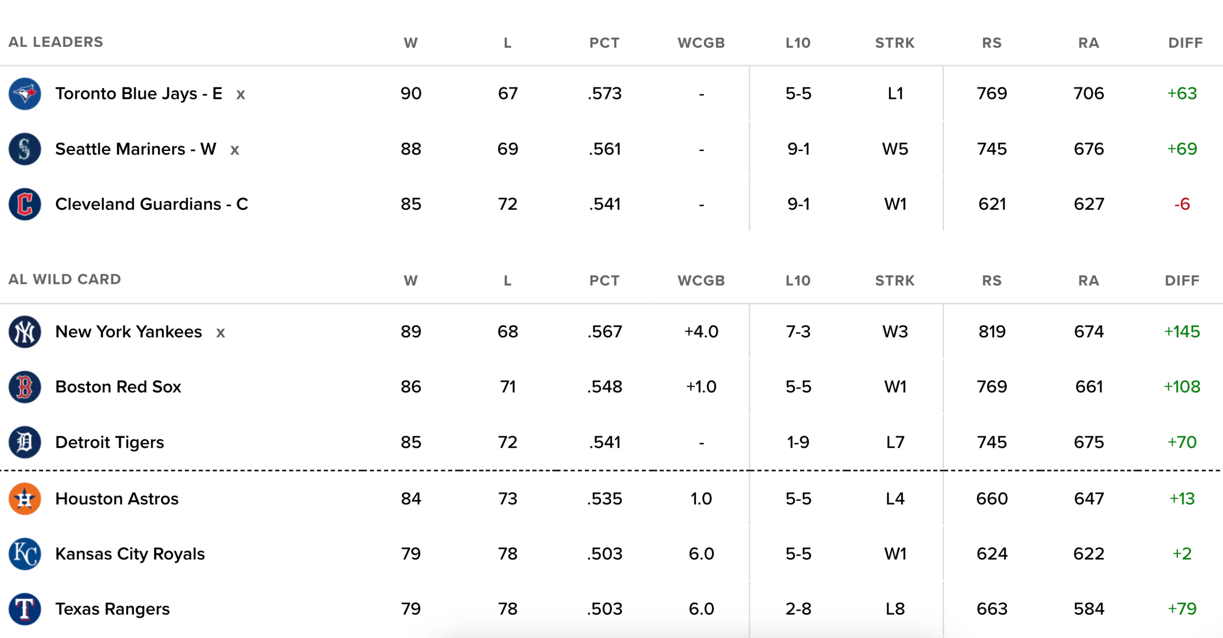Open the Texas Rangers team link
This screenshot has width=1223, height=638.
[112, 609]
